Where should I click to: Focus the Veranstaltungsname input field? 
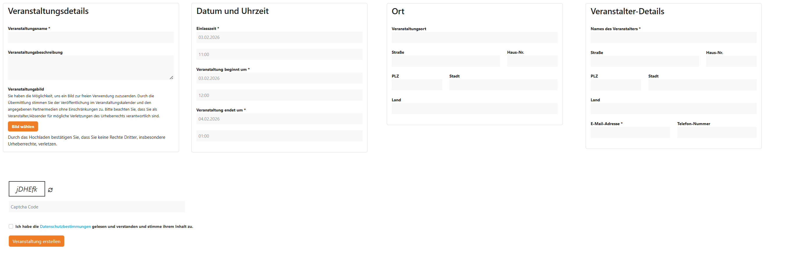[91, 37]
